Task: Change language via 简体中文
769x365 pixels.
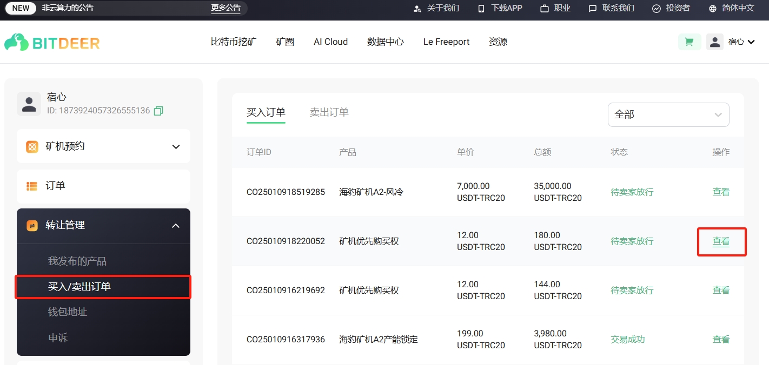Action: pos(738,8)
